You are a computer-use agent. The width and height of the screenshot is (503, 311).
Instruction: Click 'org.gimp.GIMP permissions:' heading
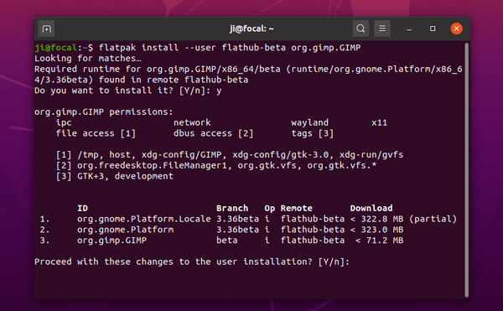104,111
